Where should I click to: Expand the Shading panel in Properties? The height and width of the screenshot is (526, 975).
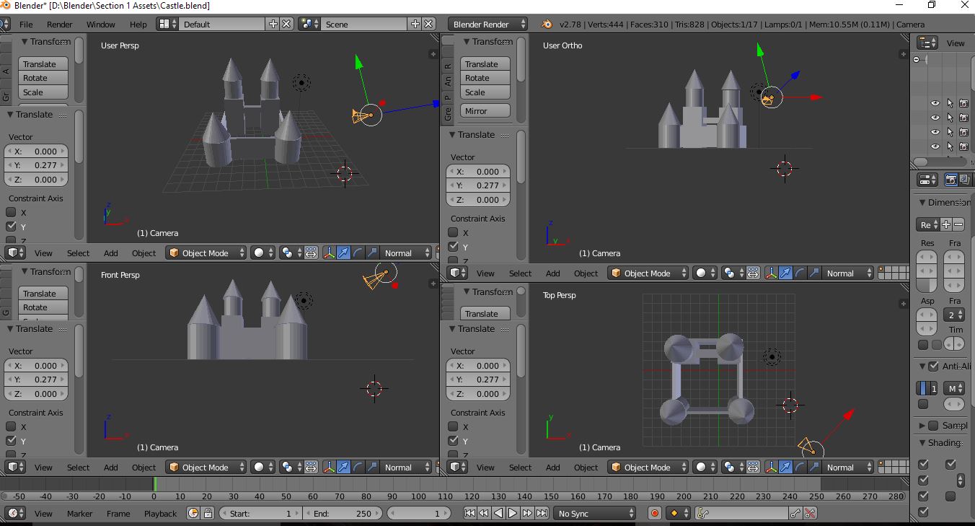tap(941, 443)
